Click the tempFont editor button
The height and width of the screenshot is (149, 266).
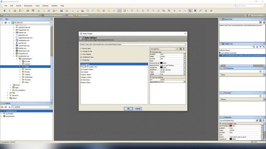(185, 70)
